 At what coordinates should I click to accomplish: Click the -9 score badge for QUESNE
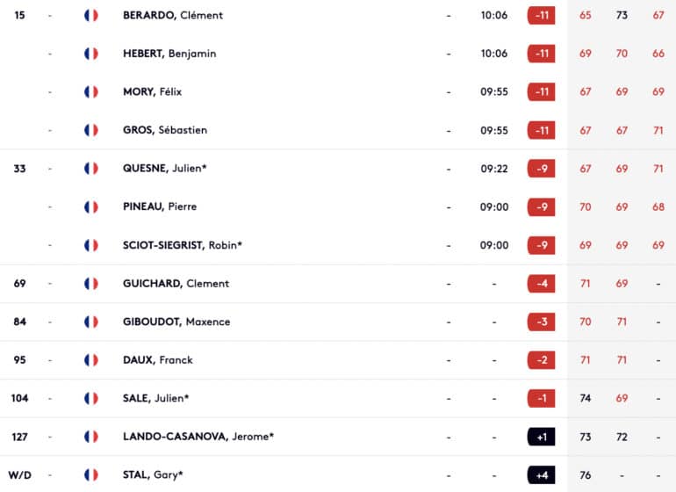coord(541,169)
